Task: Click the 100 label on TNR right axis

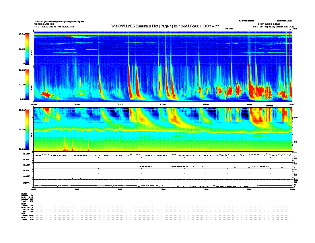Action: pos(296,118)
